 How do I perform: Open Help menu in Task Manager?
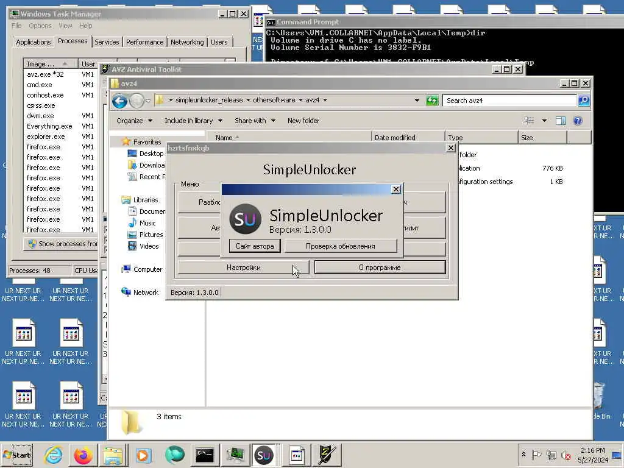[85, 26]
